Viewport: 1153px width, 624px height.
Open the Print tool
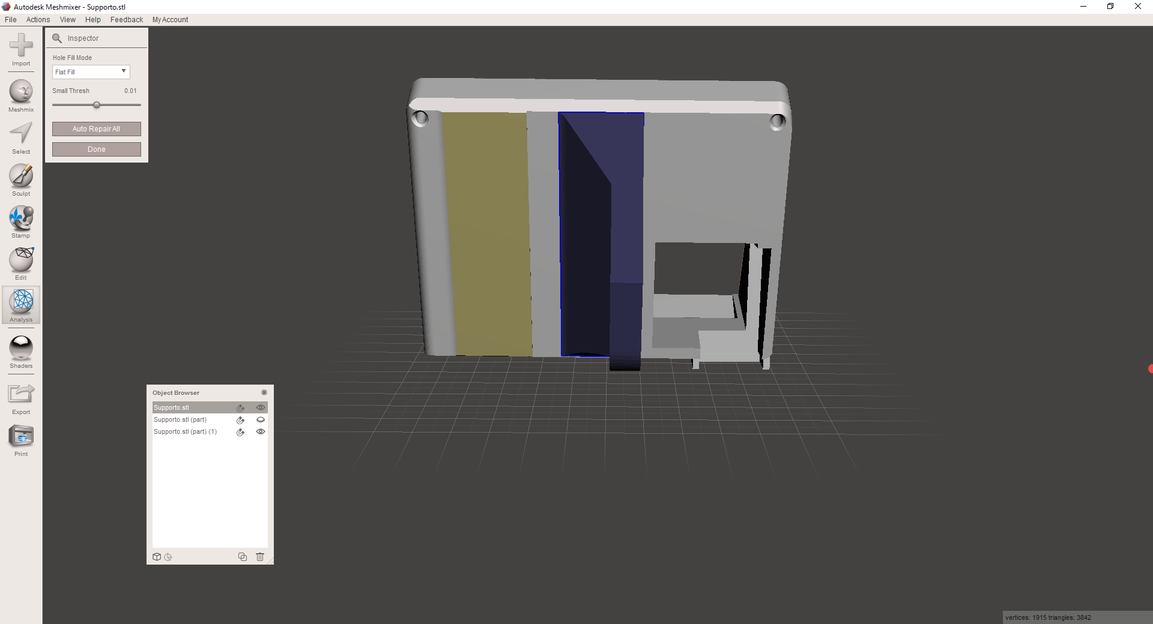coord(21,437)
